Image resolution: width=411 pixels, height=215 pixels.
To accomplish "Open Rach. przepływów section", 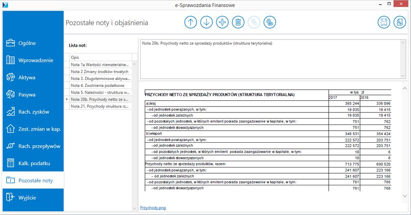I will 33,146.
